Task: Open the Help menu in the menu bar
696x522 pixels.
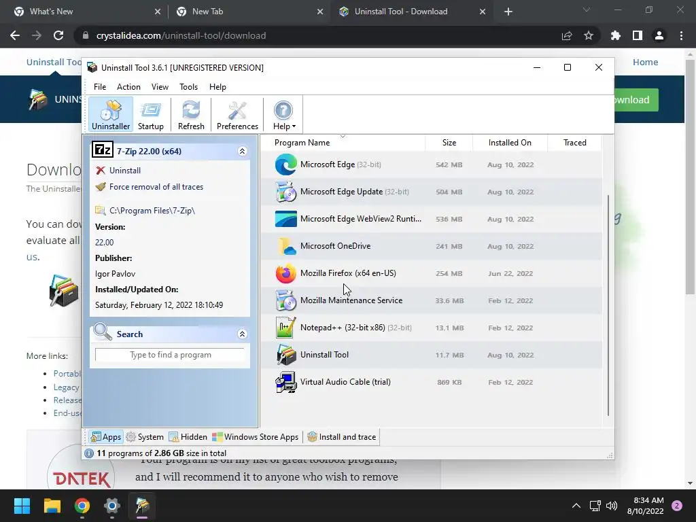Action: point(217,87)
